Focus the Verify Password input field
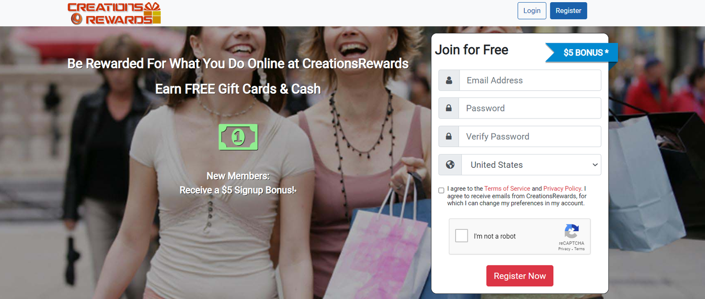 click(530, 137)
